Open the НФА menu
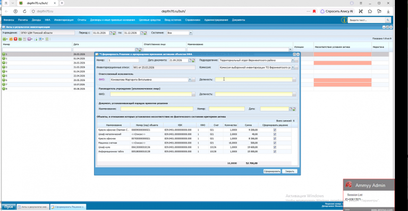The image size is (408, 211). point(48,20)
